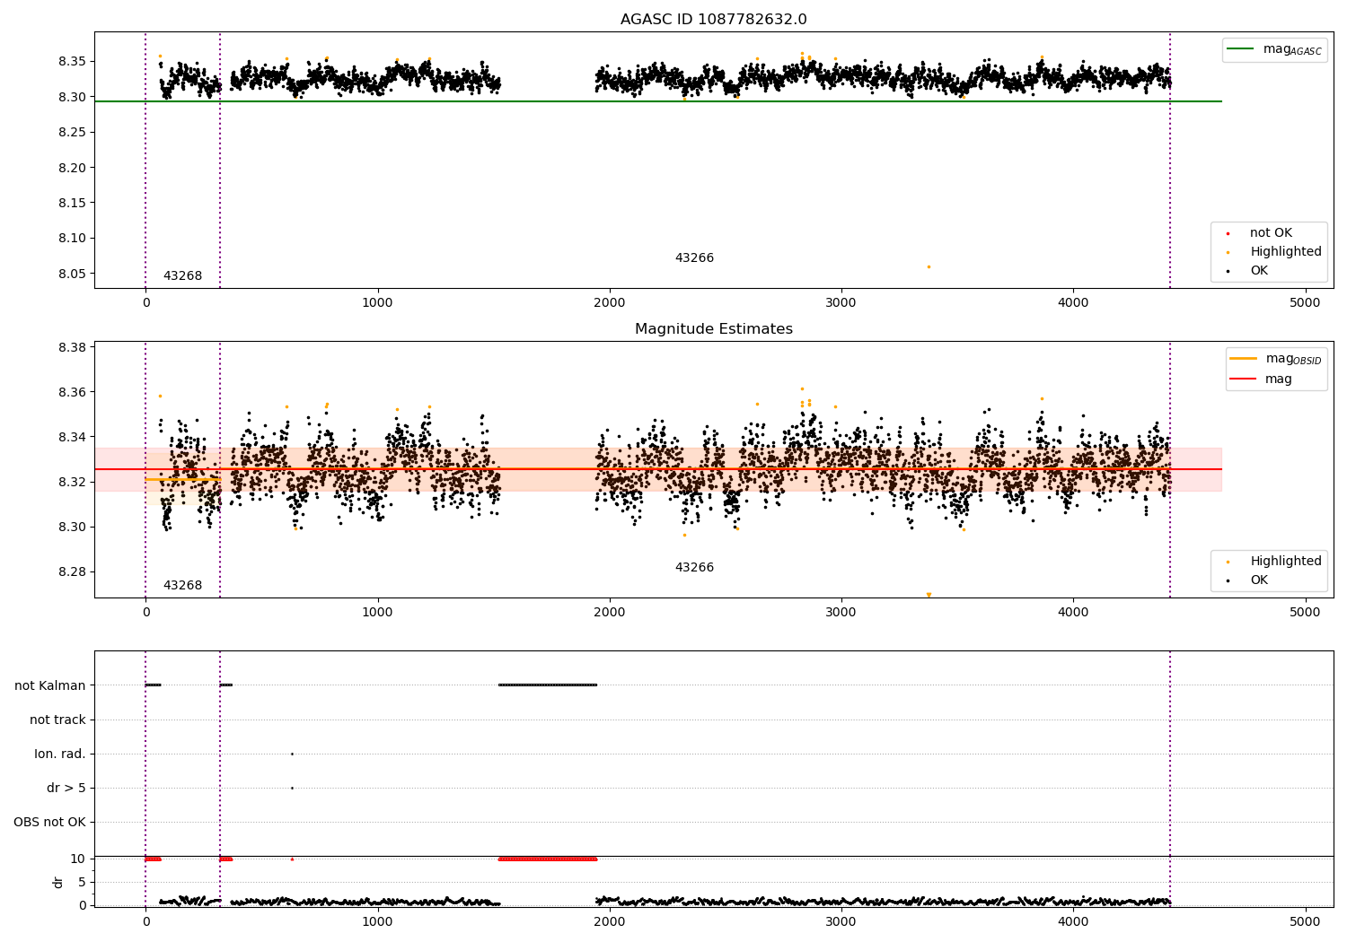
Task: Click the 8.34 y-axis tick label
Action: [73, 438]
